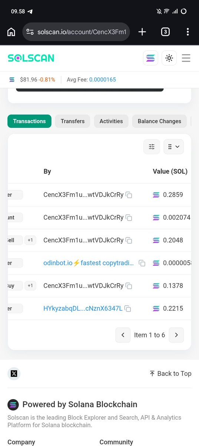
Task: Go to next page of transactions
Action: (x=176, y=335)
